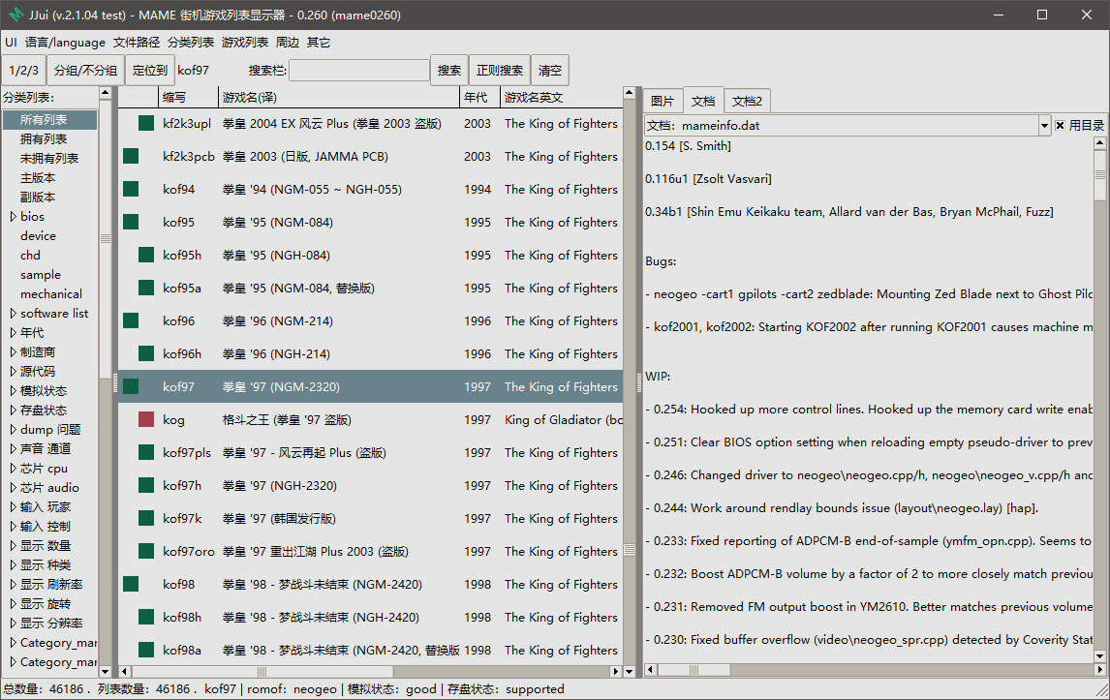Click the green status square beside kof98
This screenshot has height=700, width=1110.
(131, 583)
